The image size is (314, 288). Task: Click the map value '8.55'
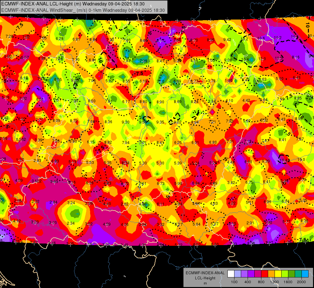pos(126,81)
